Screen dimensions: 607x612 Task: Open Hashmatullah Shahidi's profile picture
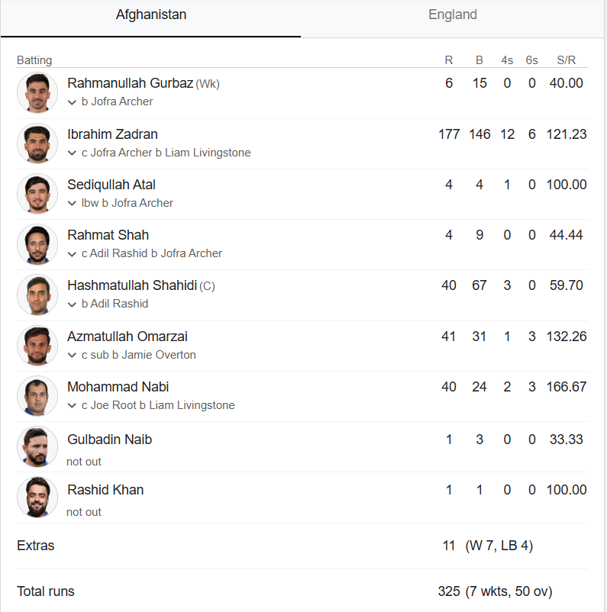click(x=37, y=295)
